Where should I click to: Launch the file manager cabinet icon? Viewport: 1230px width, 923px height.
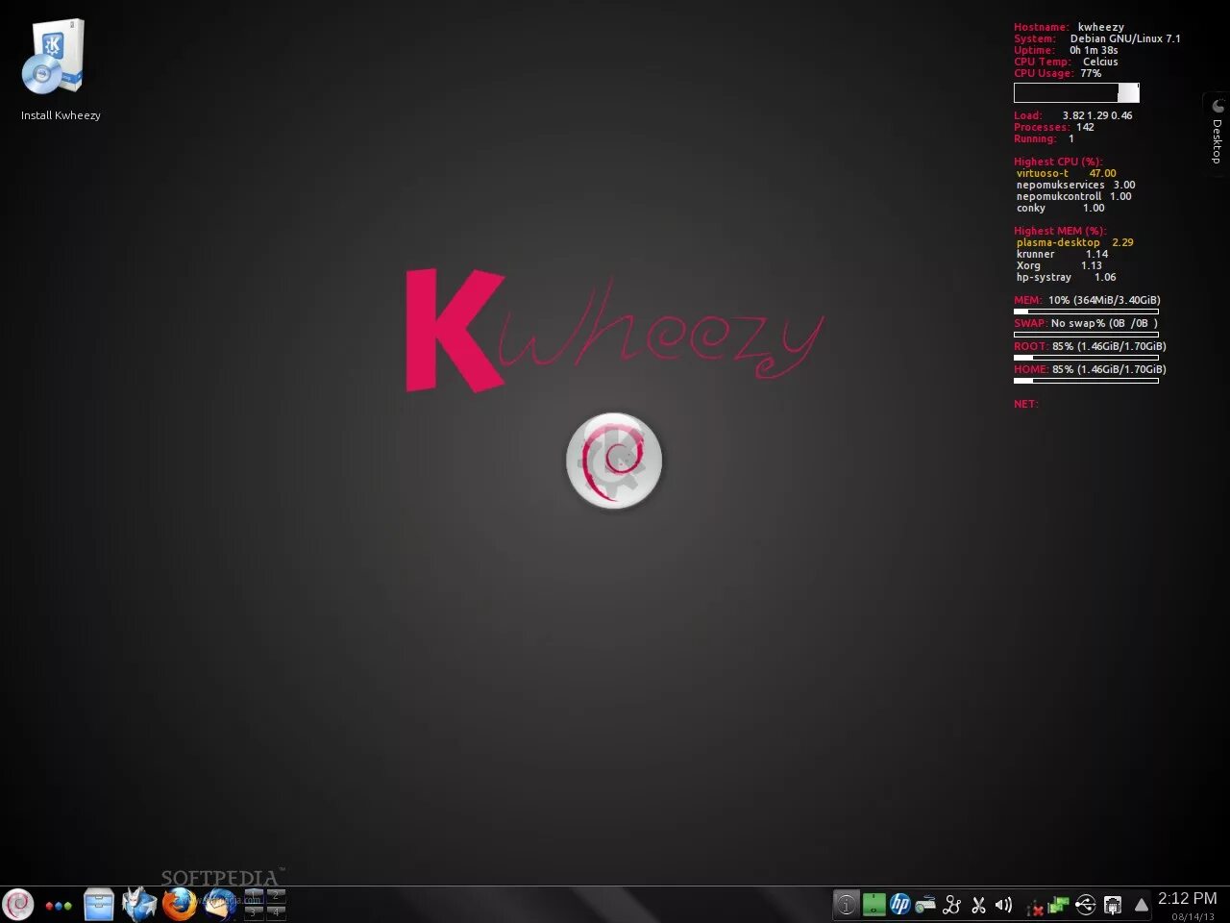(99, 905)
